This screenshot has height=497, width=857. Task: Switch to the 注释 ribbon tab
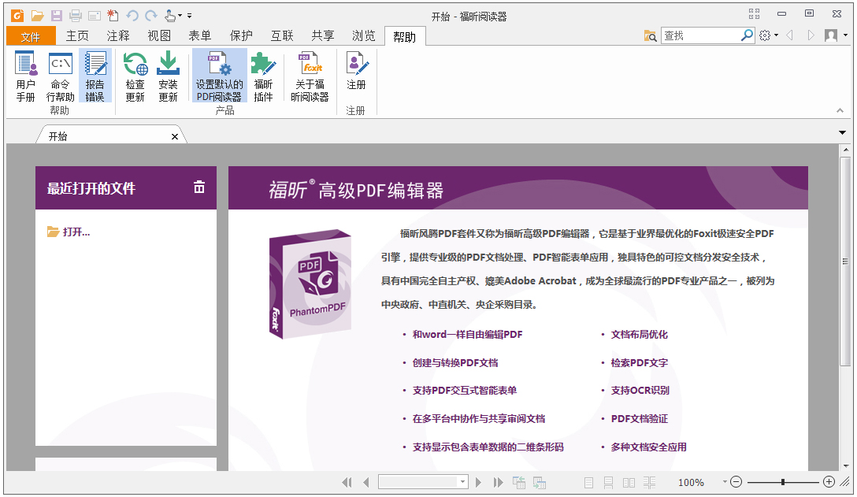pos(118,35)
